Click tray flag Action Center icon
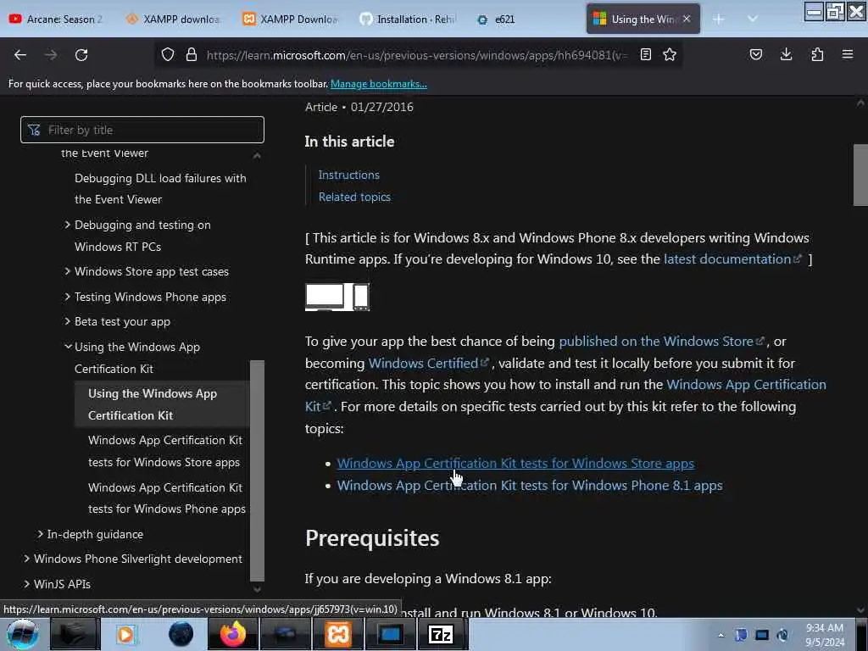 tap(741, 635)
